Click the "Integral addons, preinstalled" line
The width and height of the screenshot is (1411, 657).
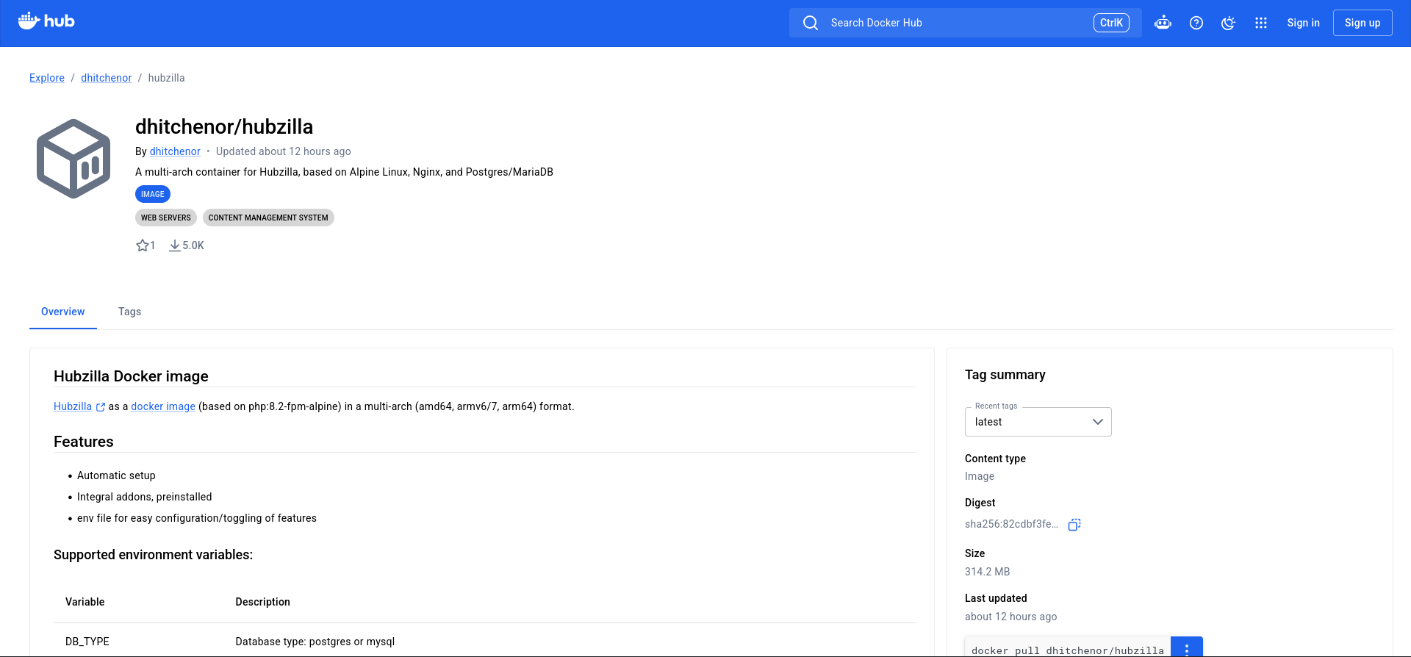tap(145, 497)
